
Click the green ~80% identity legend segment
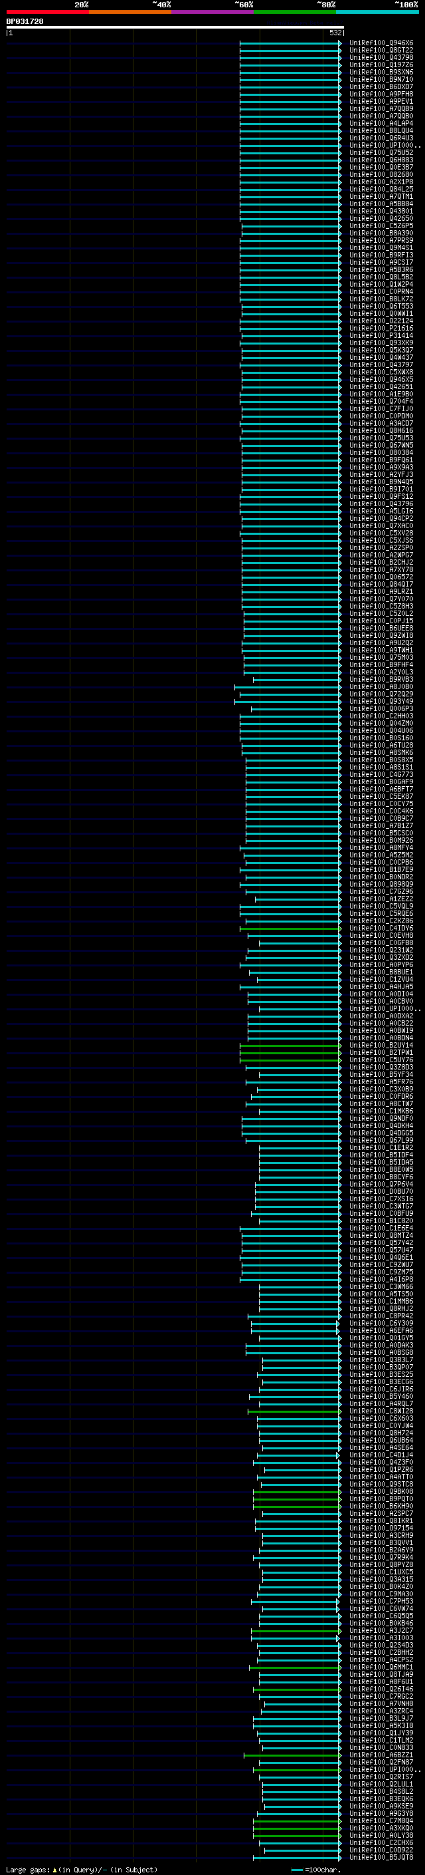pyautogui.click(x=295, y=12)
